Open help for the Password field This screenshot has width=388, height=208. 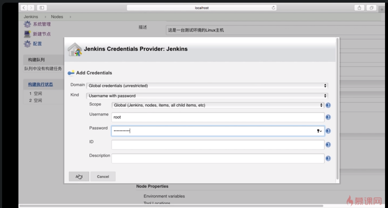coord(328,131)
